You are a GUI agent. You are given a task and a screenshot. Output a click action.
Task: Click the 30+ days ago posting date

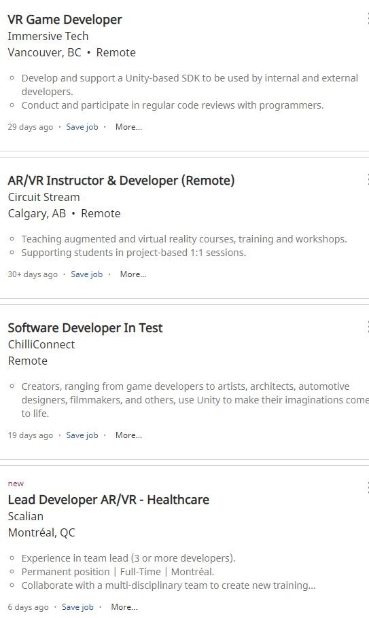[33, 274]
